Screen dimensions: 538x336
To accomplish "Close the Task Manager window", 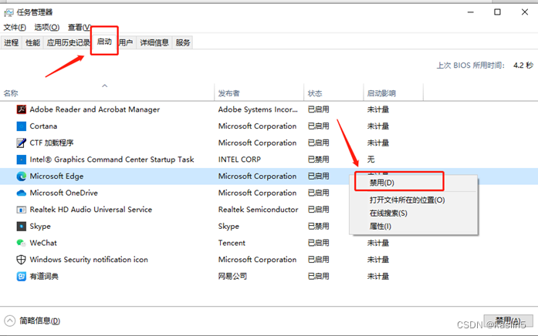I will 525,12.
